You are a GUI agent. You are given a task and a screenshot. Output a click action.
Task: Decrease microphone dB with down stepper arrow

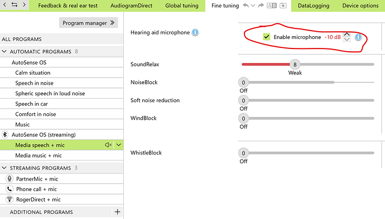click(x=346, y=40)
